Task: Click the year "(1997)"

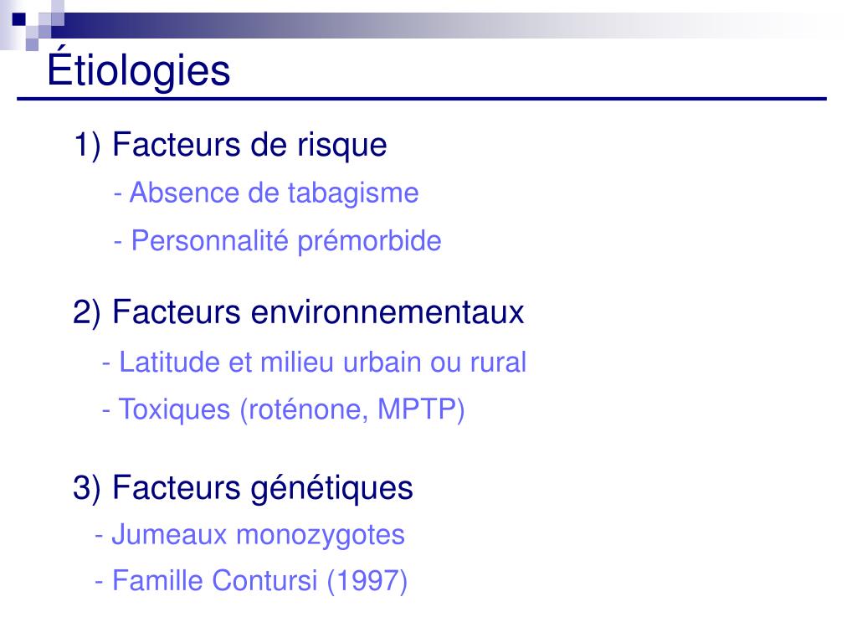Action: [367, 580]
